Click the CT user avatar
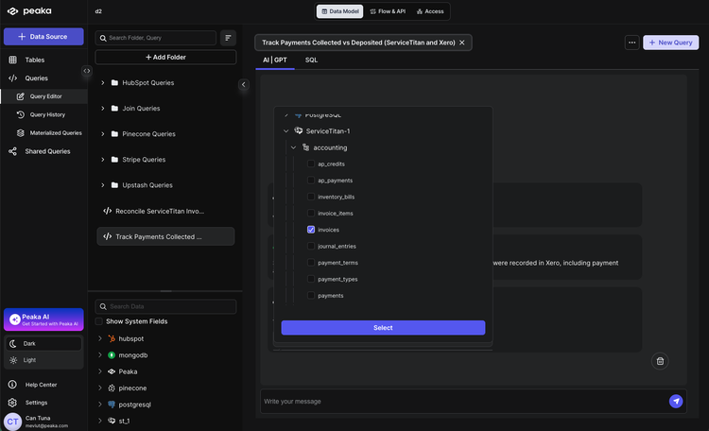 [12, 422]
